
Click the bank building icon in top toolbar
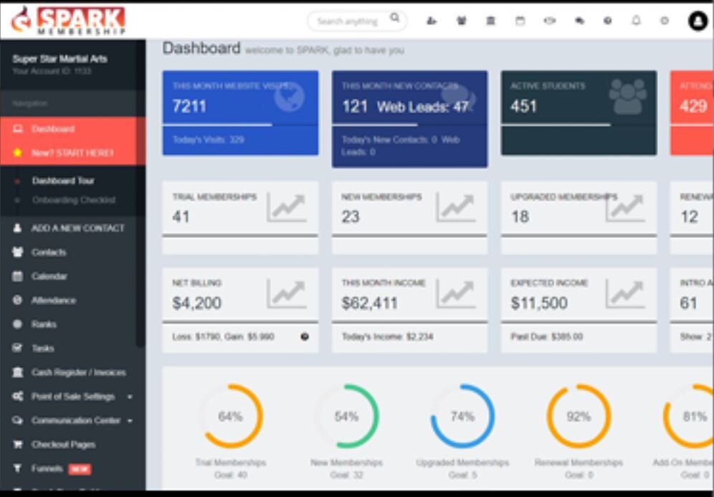coord(490,22)
